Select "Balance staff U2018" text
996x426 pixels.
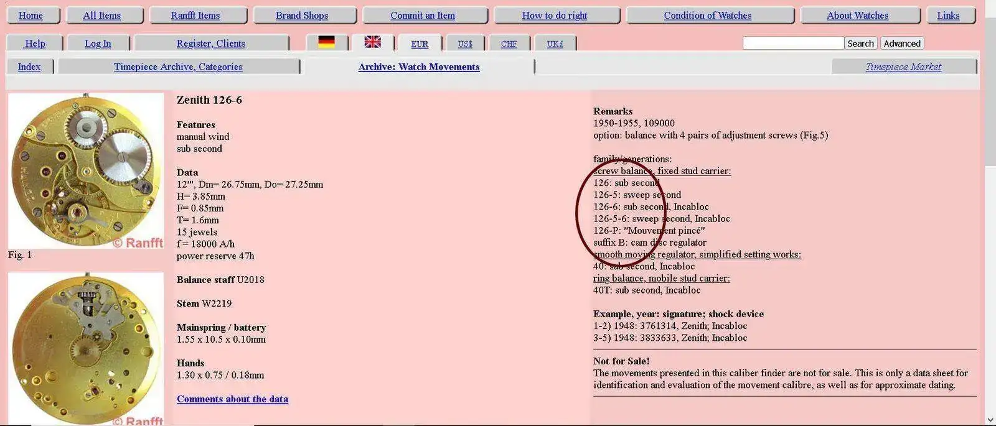(220, 279)
